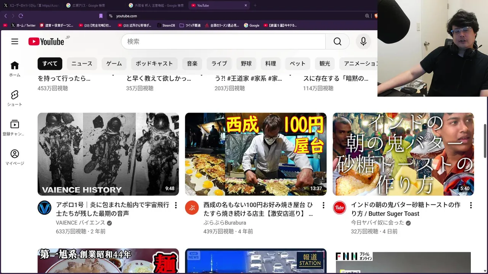Open Google bookmark in bookmarks bar
The width and height of the screenshot is (488, 274).
[x=252, y=25]
